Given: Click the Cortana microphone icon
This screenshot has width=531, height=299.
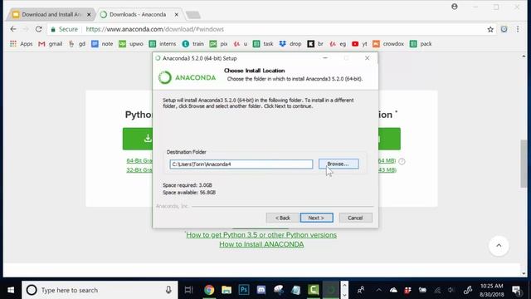Looking at the screenshot, I should tap(168, 290).
